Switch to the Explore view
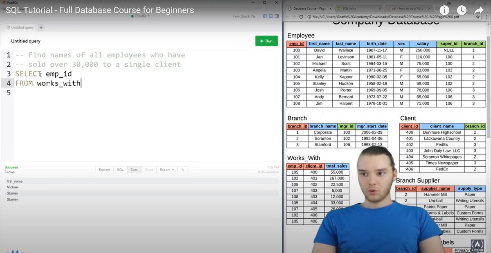This screenshot has height=253, width=491. click(x=104, y=169)
